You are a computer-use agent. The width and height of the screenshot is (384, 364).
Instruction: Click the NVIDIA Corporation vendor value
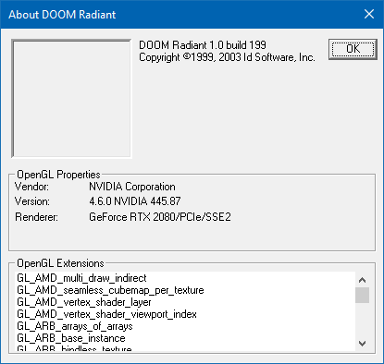tap(132, 187)
